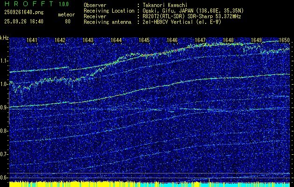
Task: Click the meteor count 80
Action: (x=68, y=22)
